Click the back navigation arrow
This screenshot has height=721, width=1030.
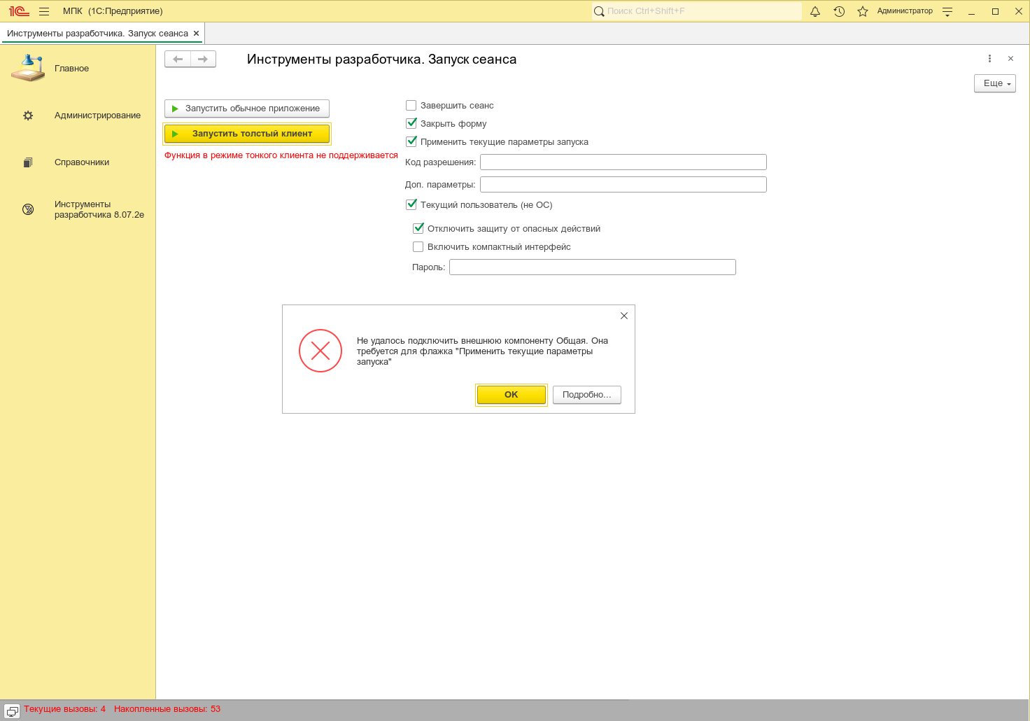(x=178, y=59)
